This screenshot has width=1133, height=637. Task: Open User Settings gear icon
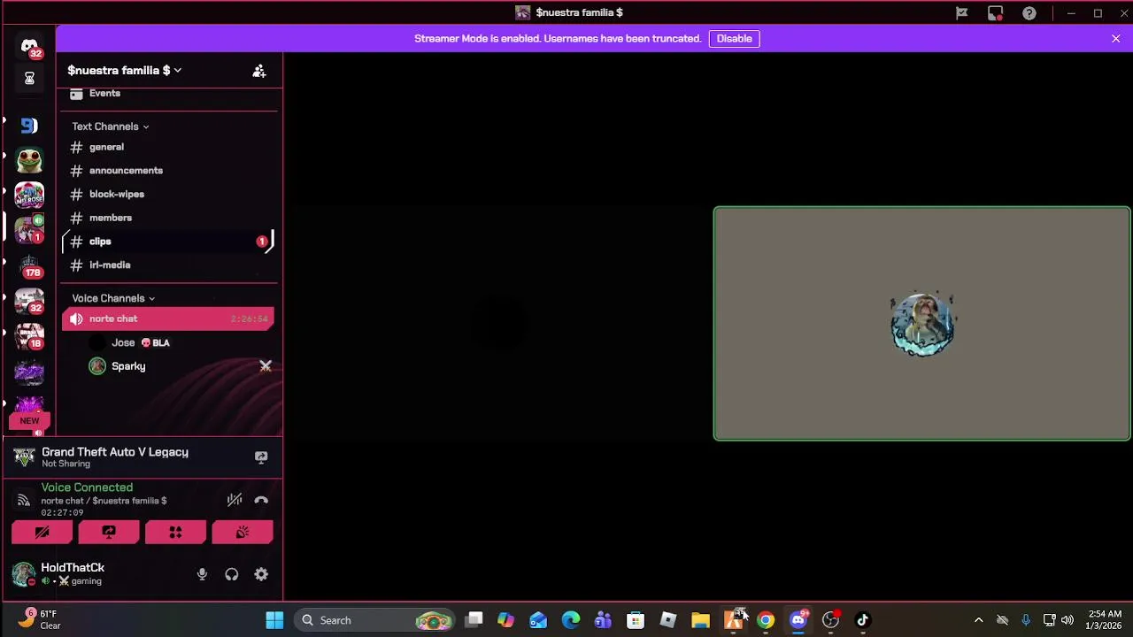pyautogui.click(x=261, y=574)
